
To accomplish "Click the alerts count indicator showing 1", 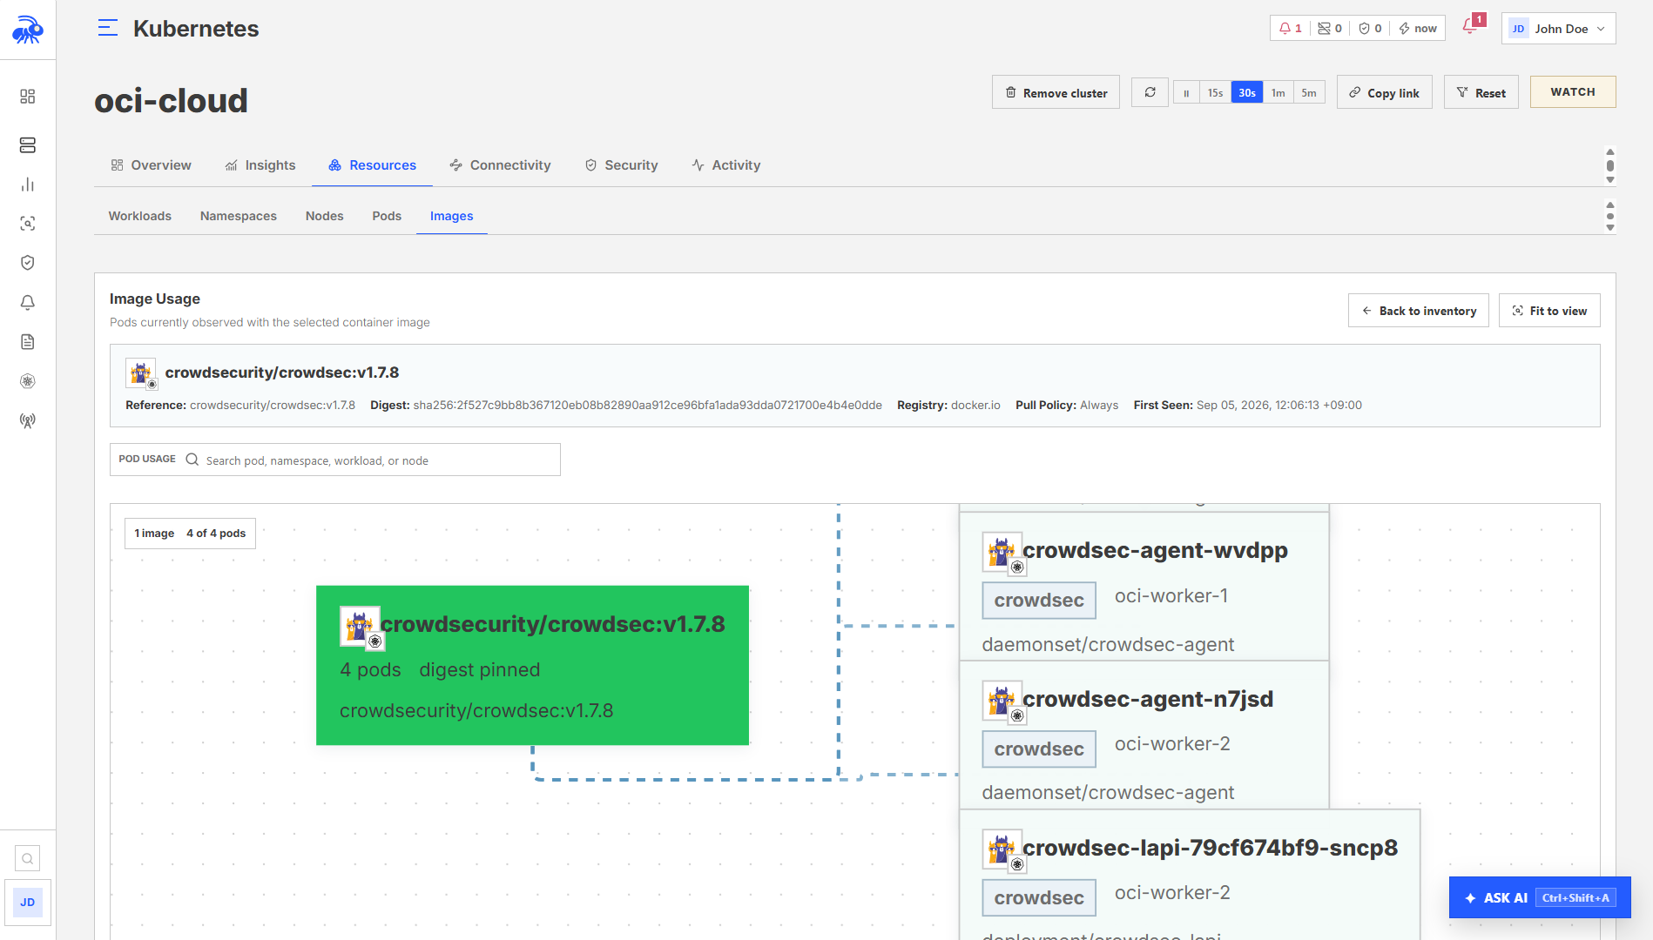I will coord(1291,29).
